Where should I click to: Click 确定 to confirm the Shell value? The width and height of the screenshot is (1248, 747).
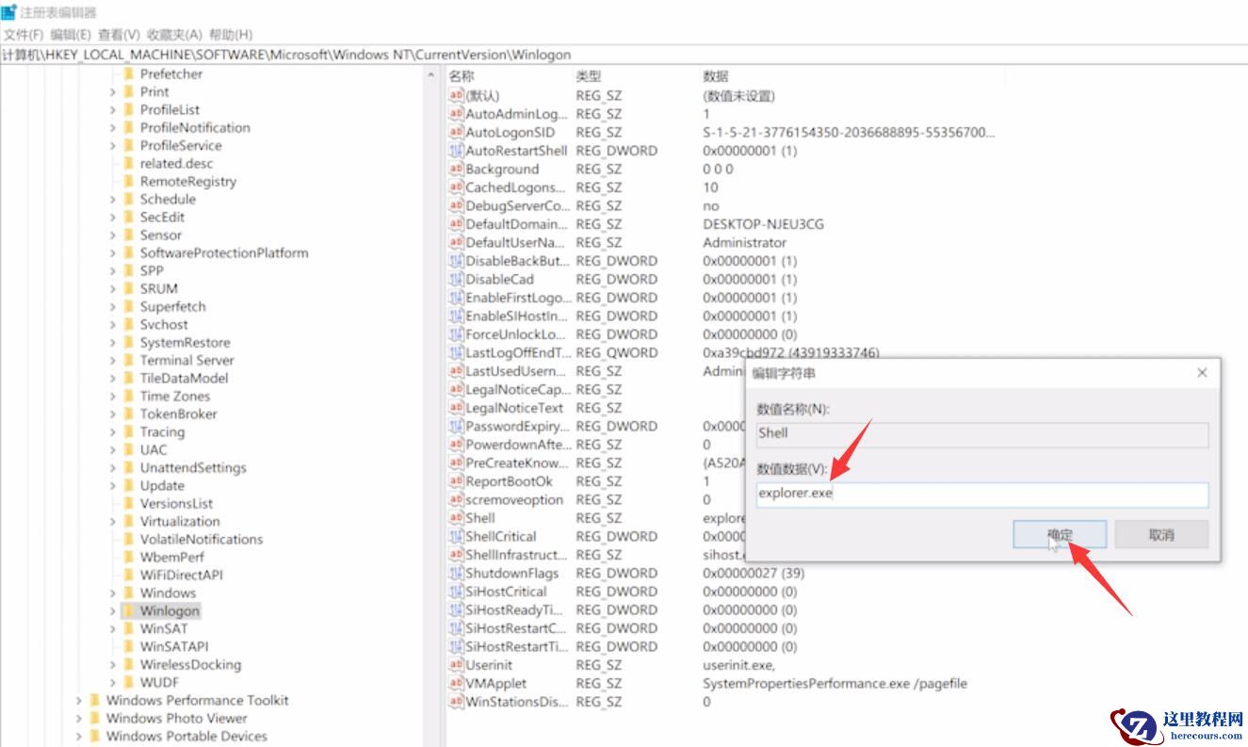1059,534
